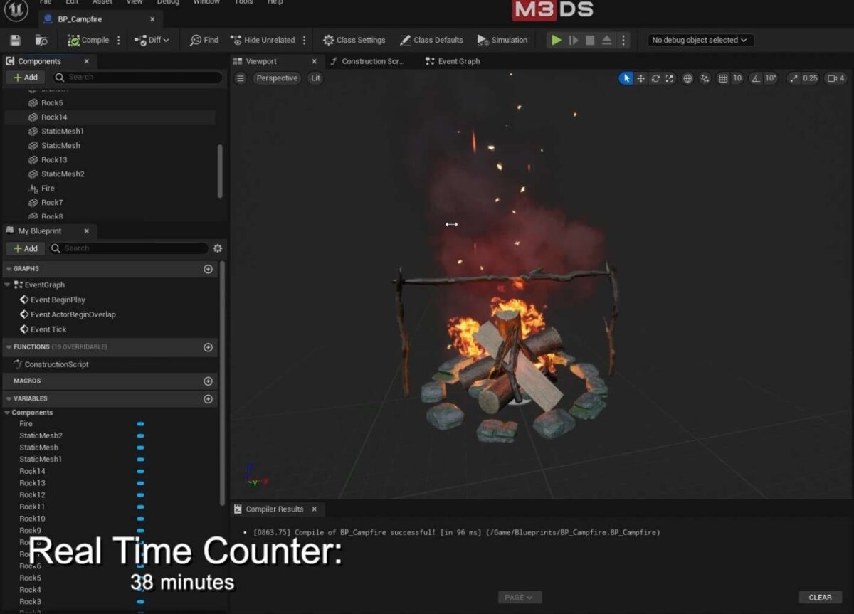The height and width of the screenshot is (614, 854).
Task: Select the Rotate transform tool
Action: pos(655,78)
